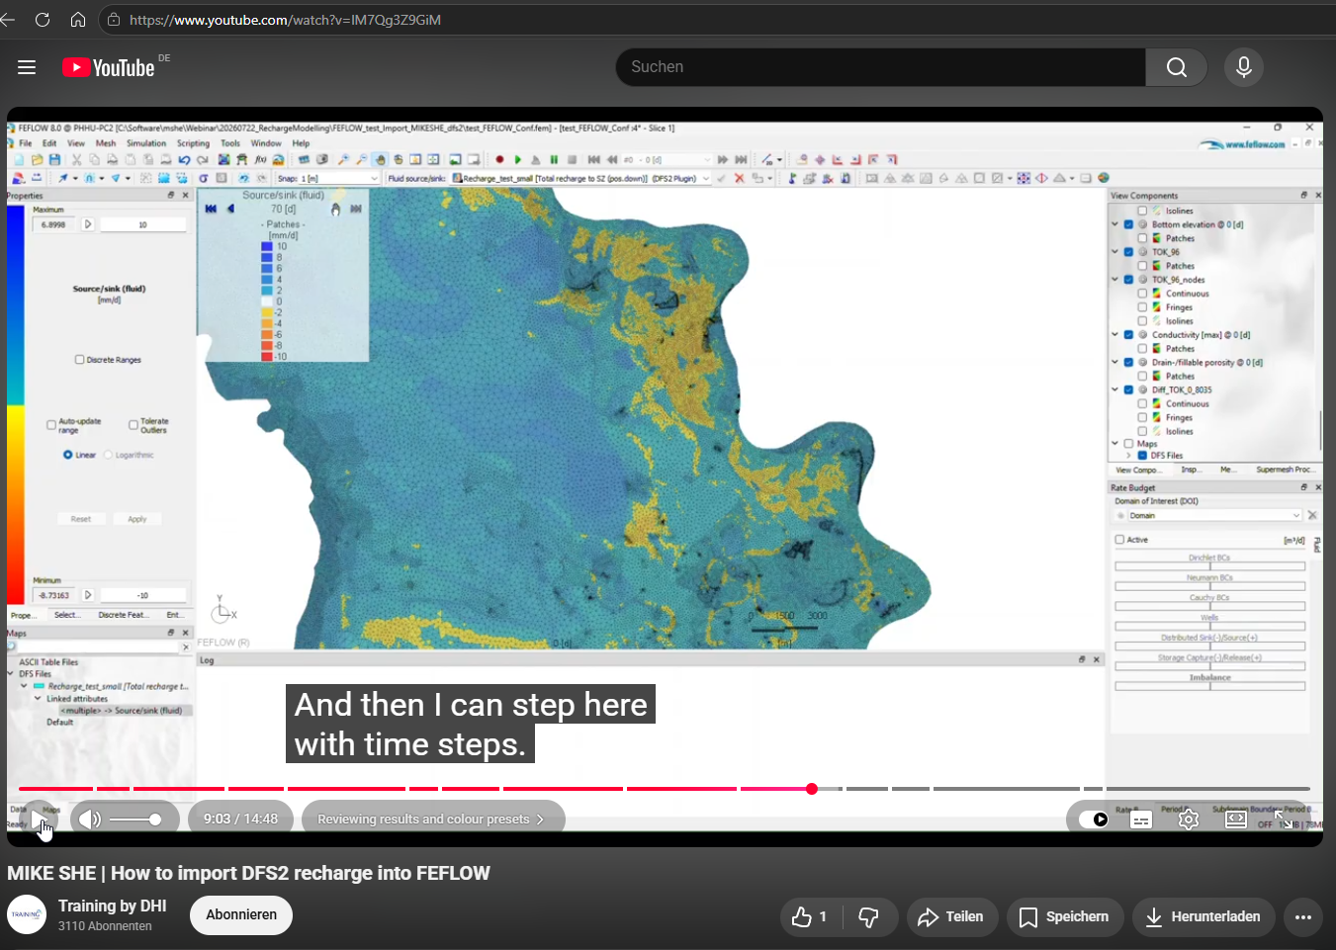
Task: Click Speichern to save video
Action: pos(1064,917)
